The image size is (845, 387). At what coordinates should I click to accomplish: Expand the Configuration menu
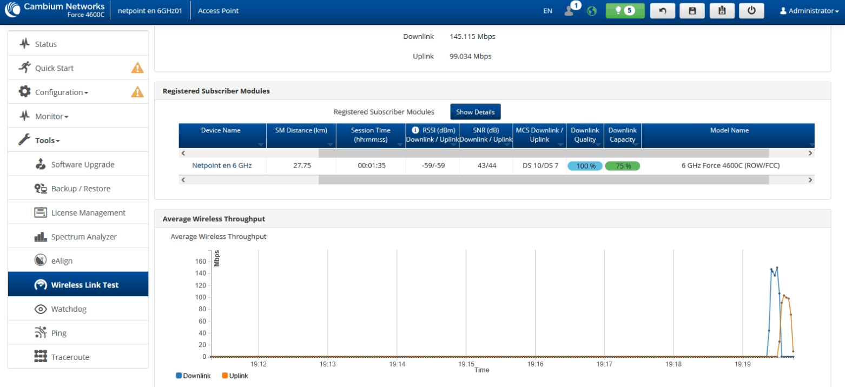click(61, 92)
